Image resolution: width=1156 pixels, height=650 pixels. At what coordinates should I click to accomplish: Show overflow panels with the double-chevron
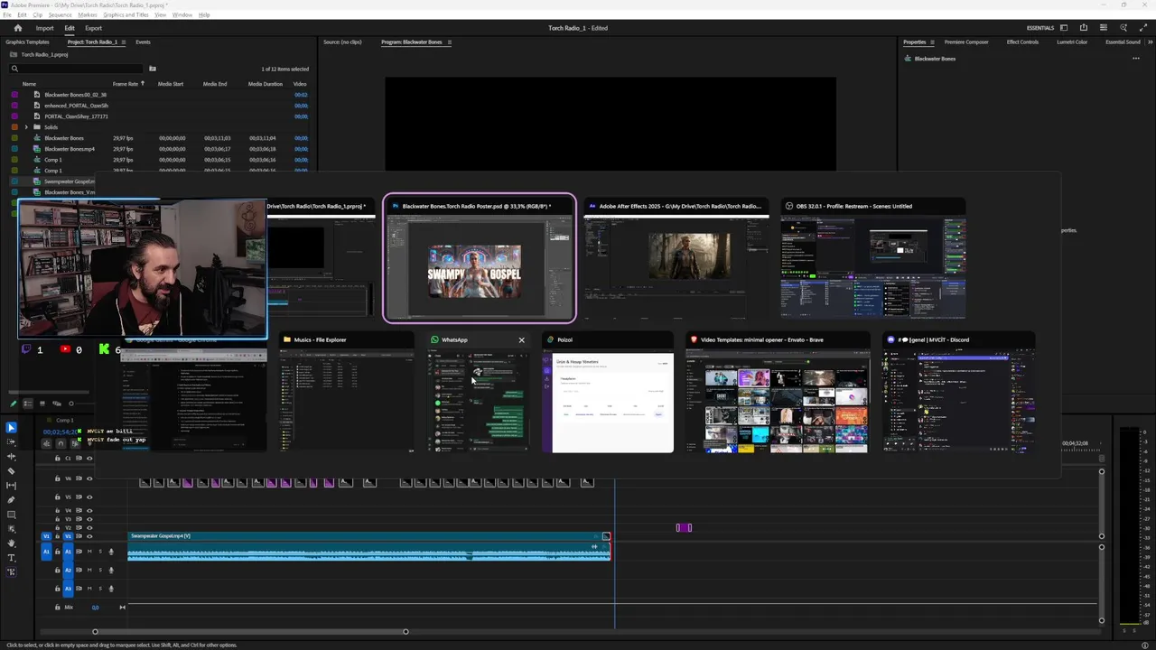(1150, 42)
